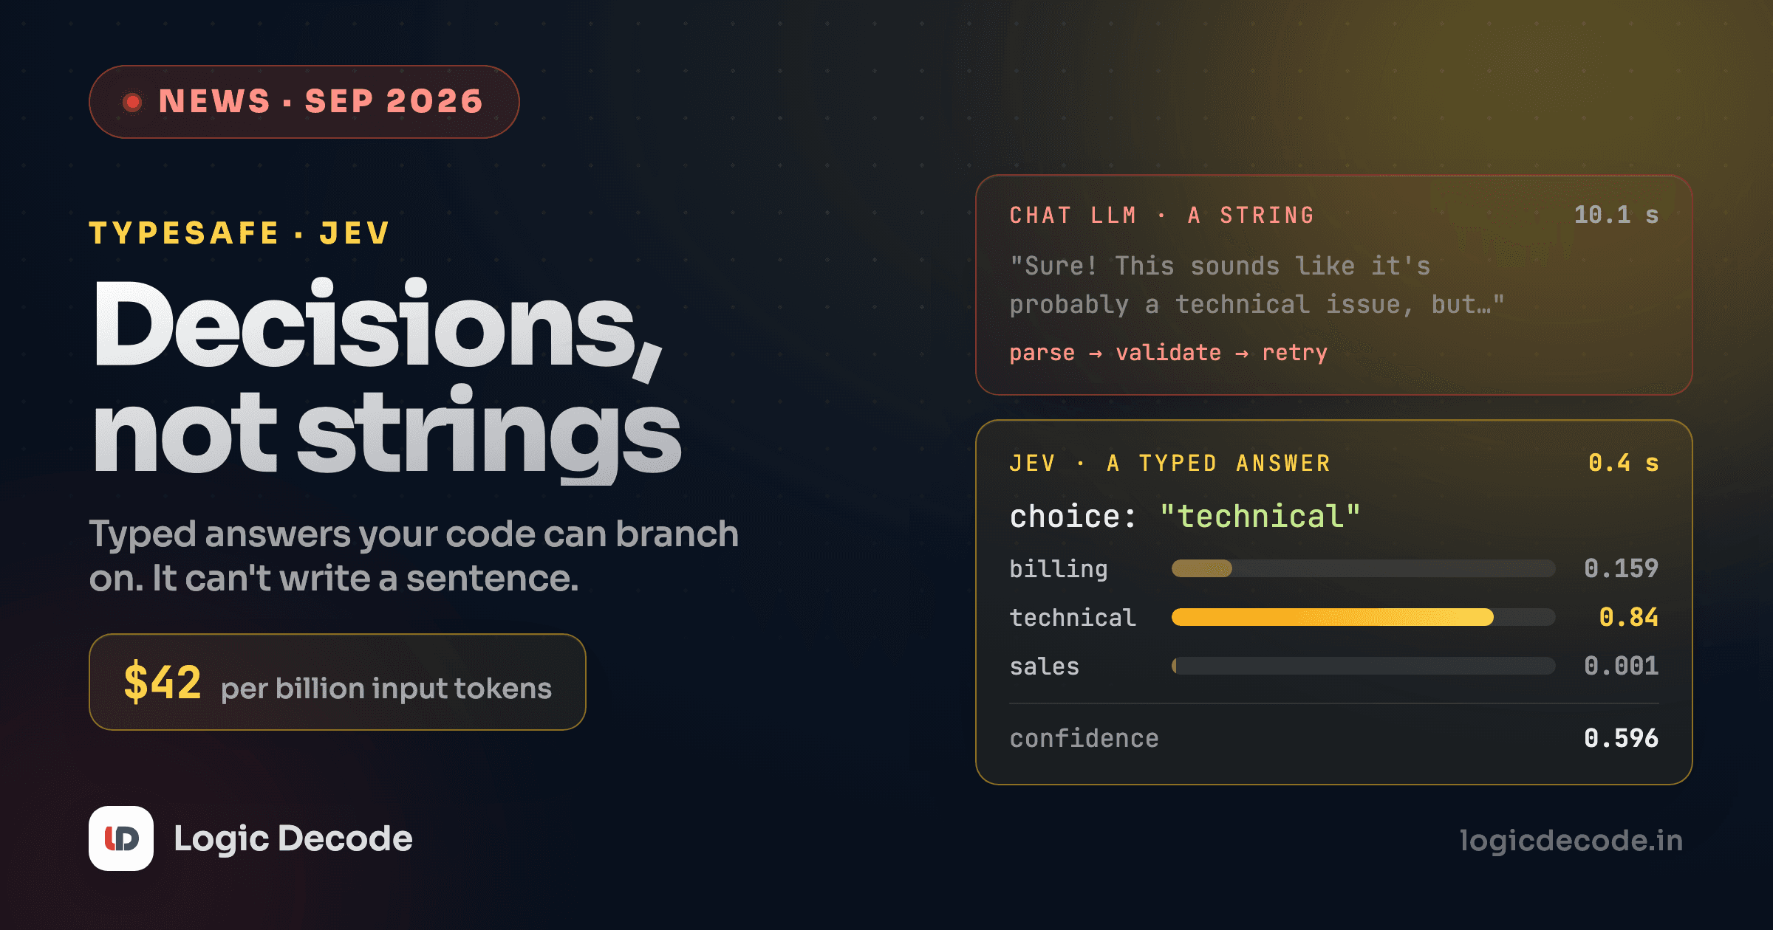This screenshot has height=930, width=1773.
Task: Click the sales probability bar
Action: click(x=1364, y=666)
